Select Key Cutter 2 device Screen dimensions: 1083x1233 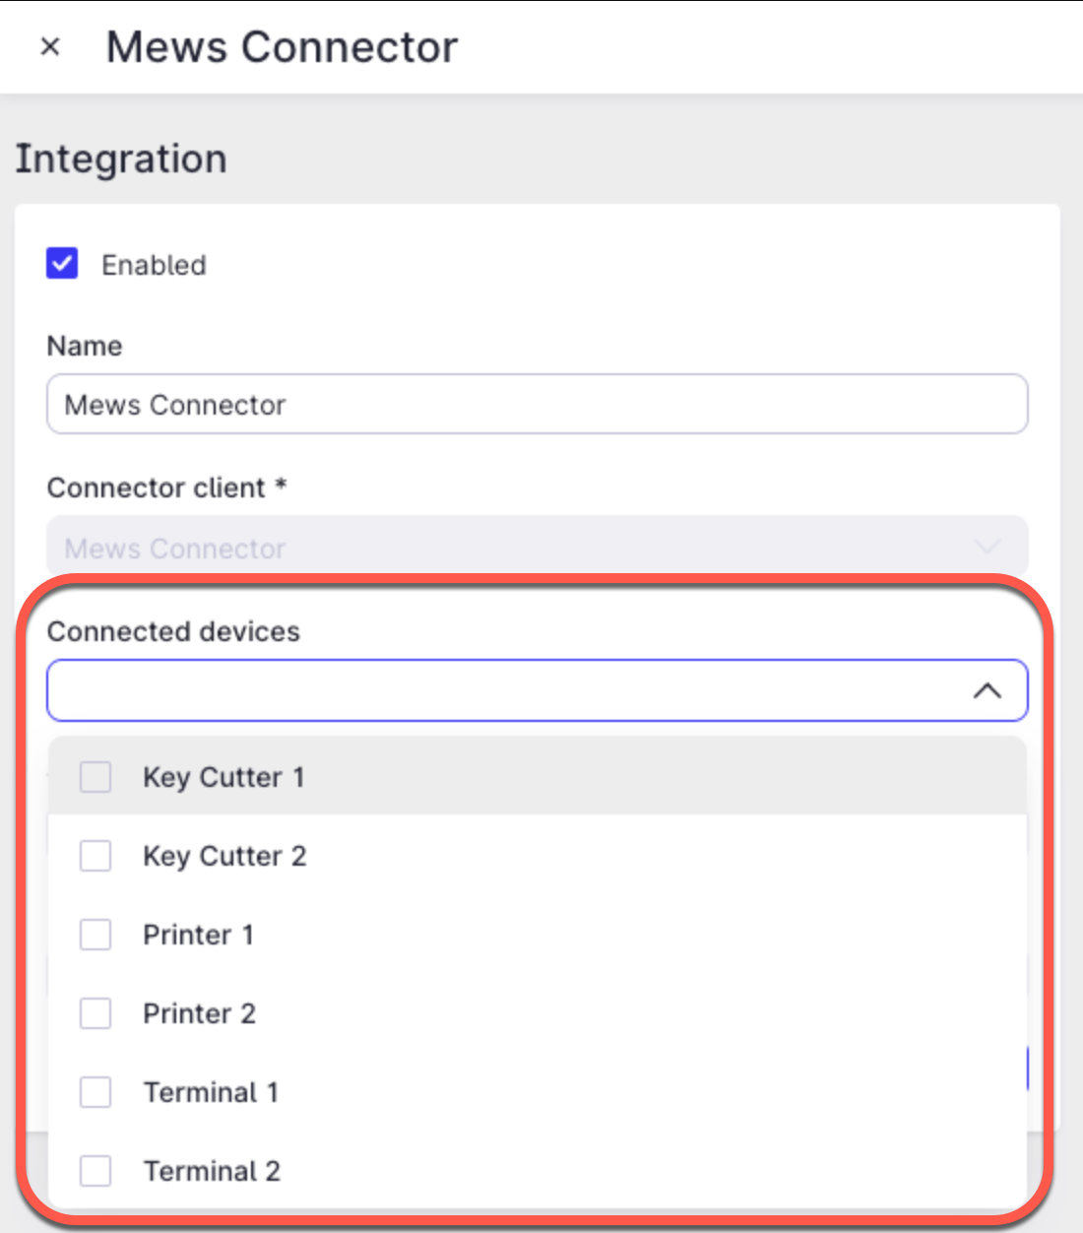coord(95,856)
